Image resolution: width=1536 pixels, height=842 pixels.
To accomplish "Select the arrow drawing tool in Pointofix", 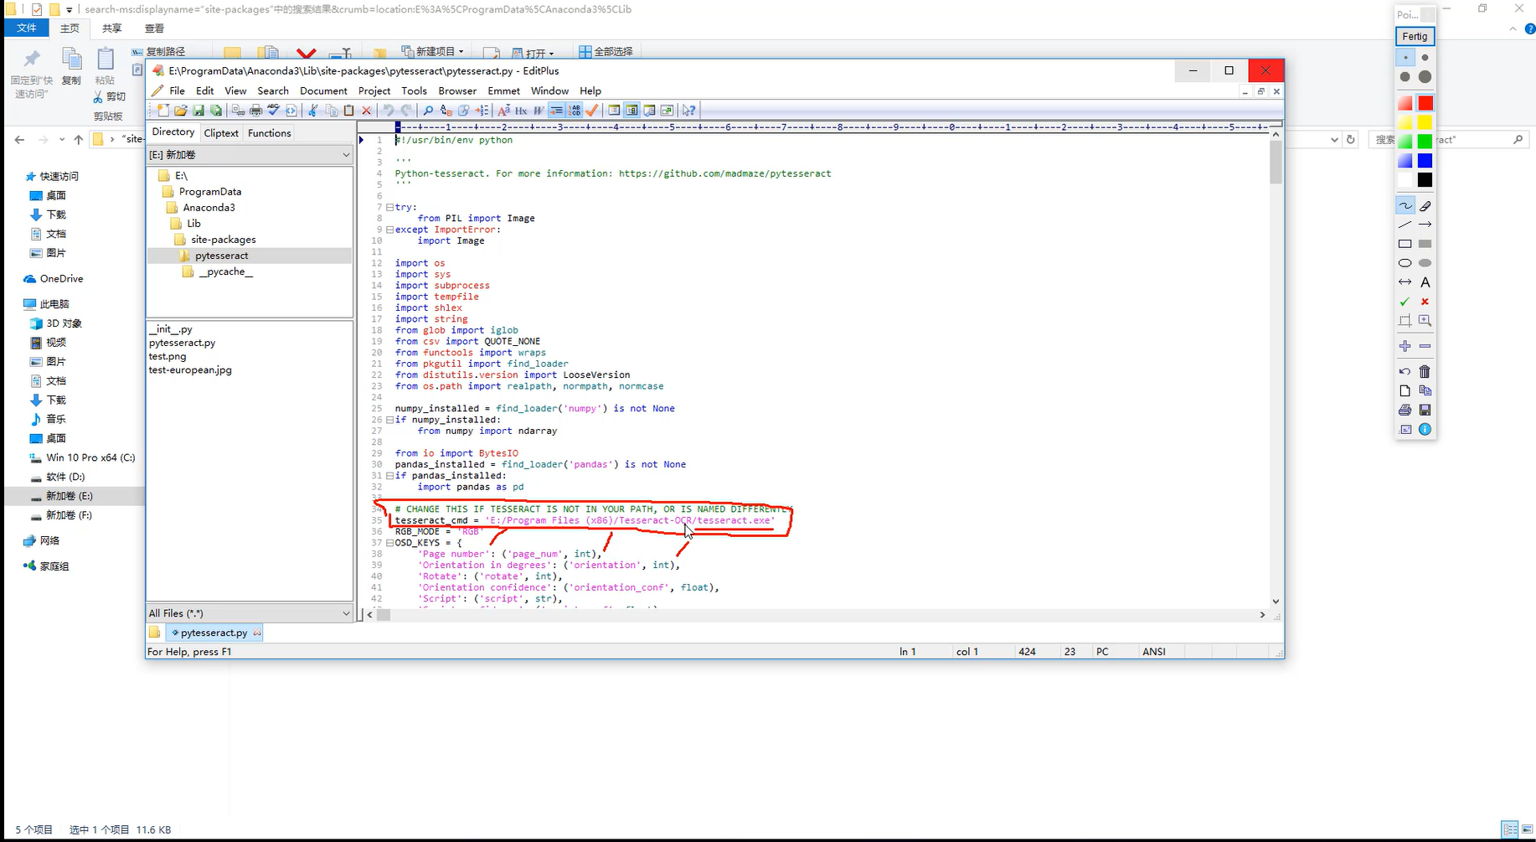I will (x=1425, y=225).
